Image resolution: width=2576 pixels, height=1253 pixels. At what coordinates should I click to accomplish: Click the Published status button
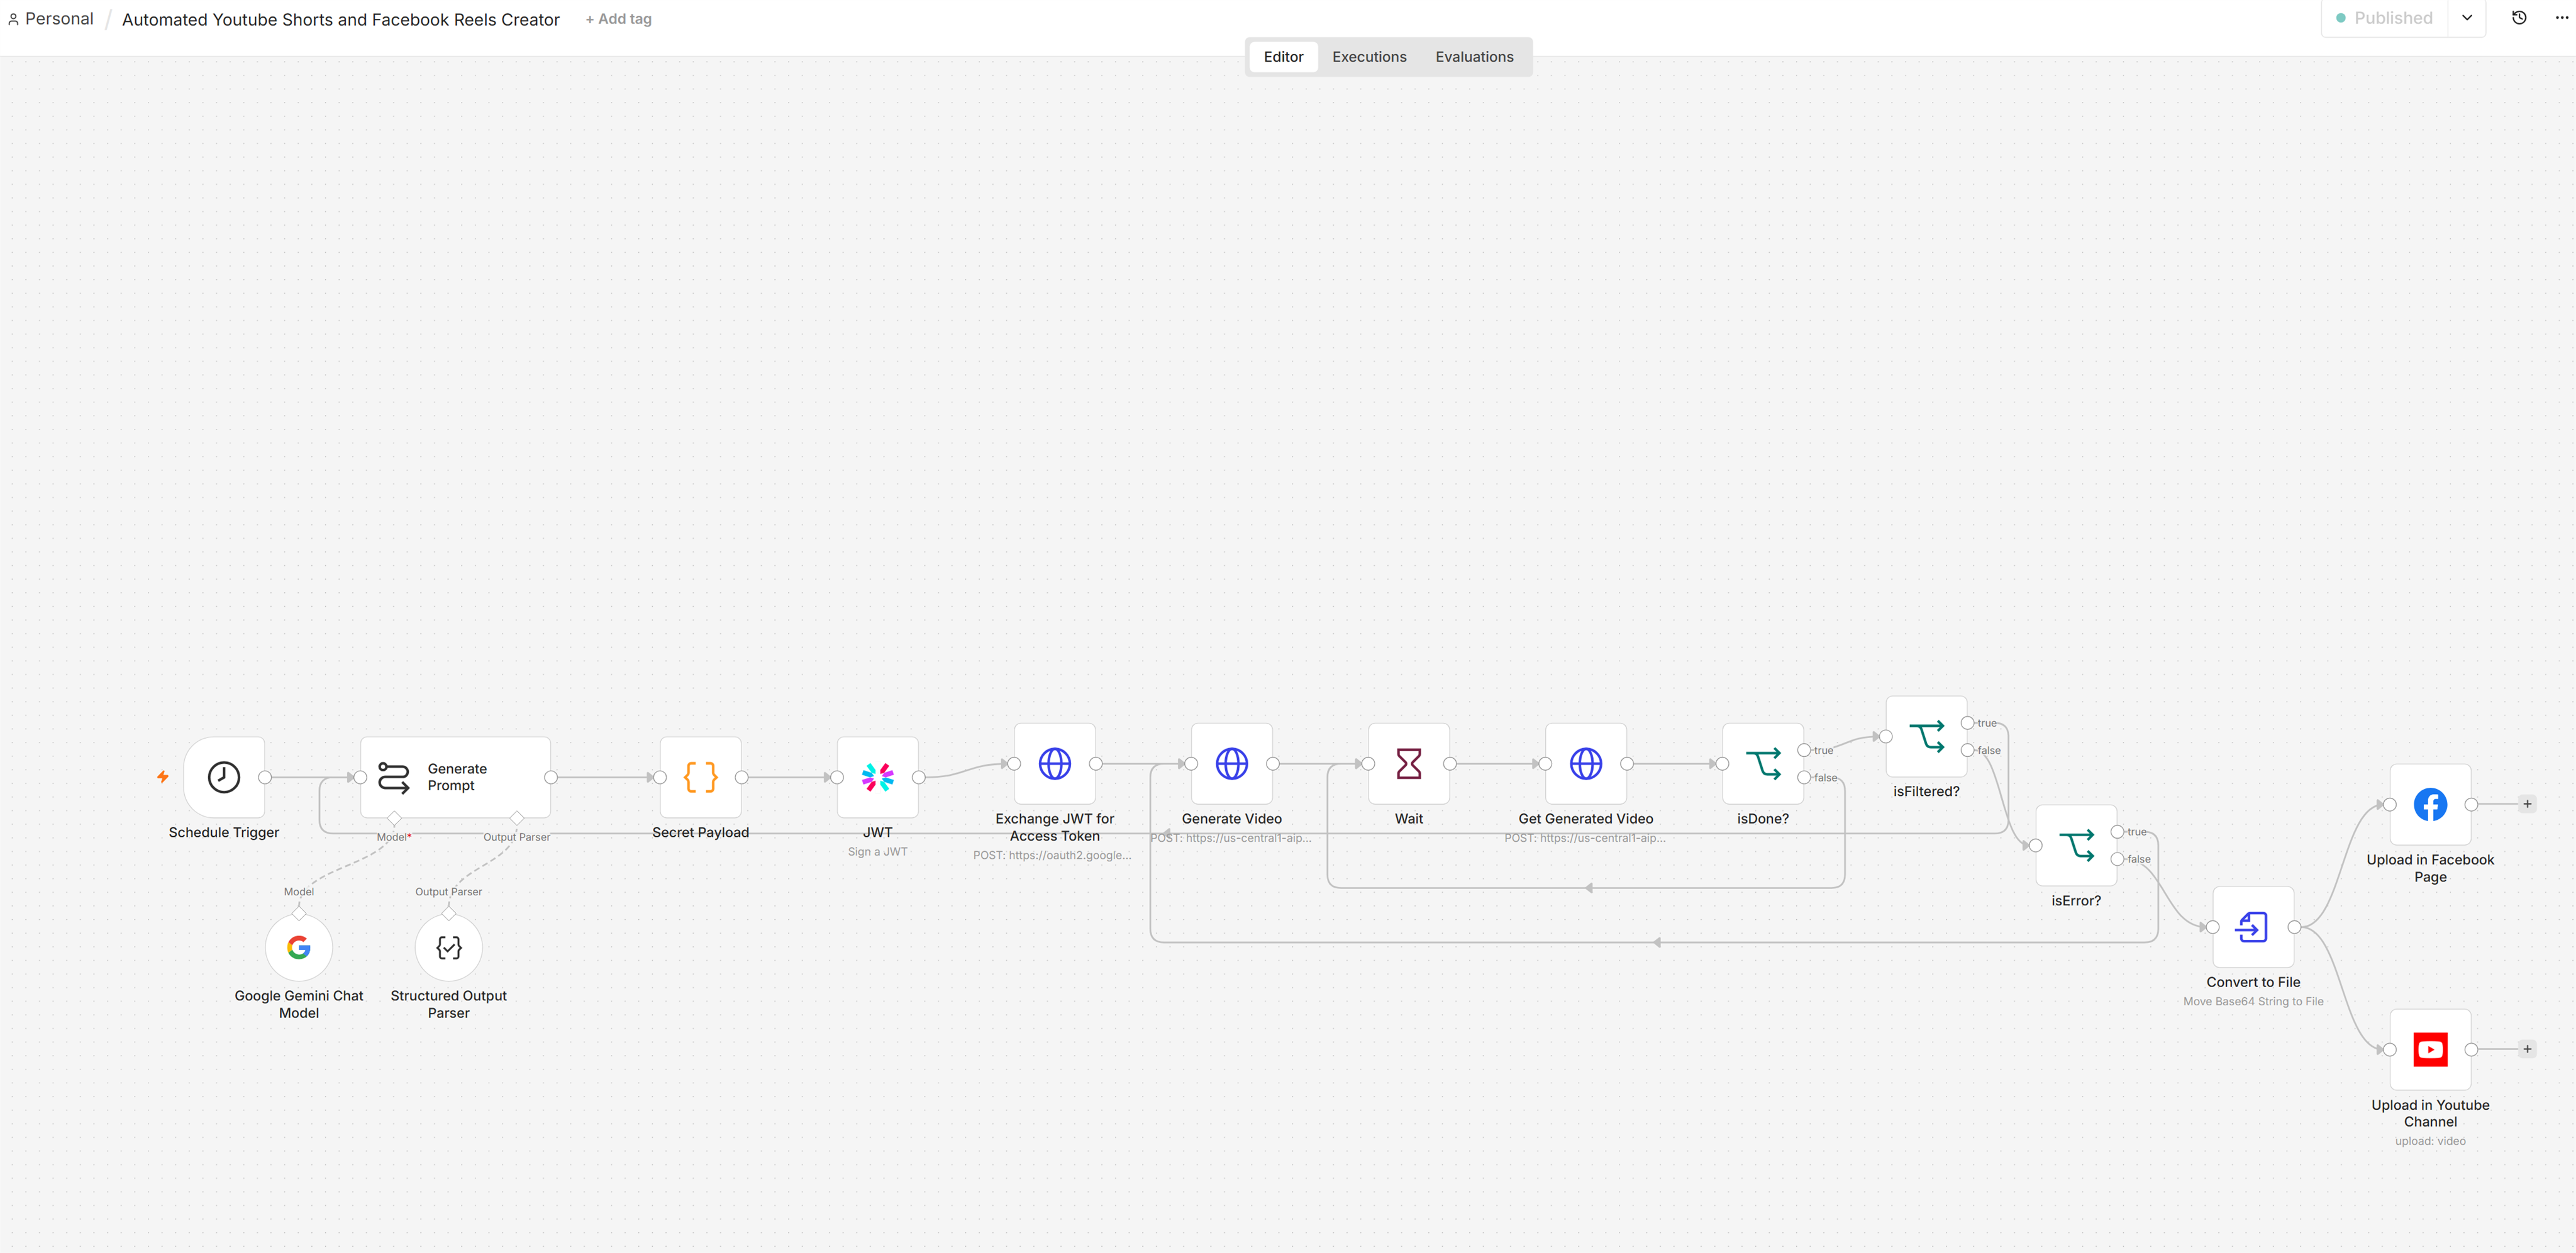click(x=2384, y=18)
